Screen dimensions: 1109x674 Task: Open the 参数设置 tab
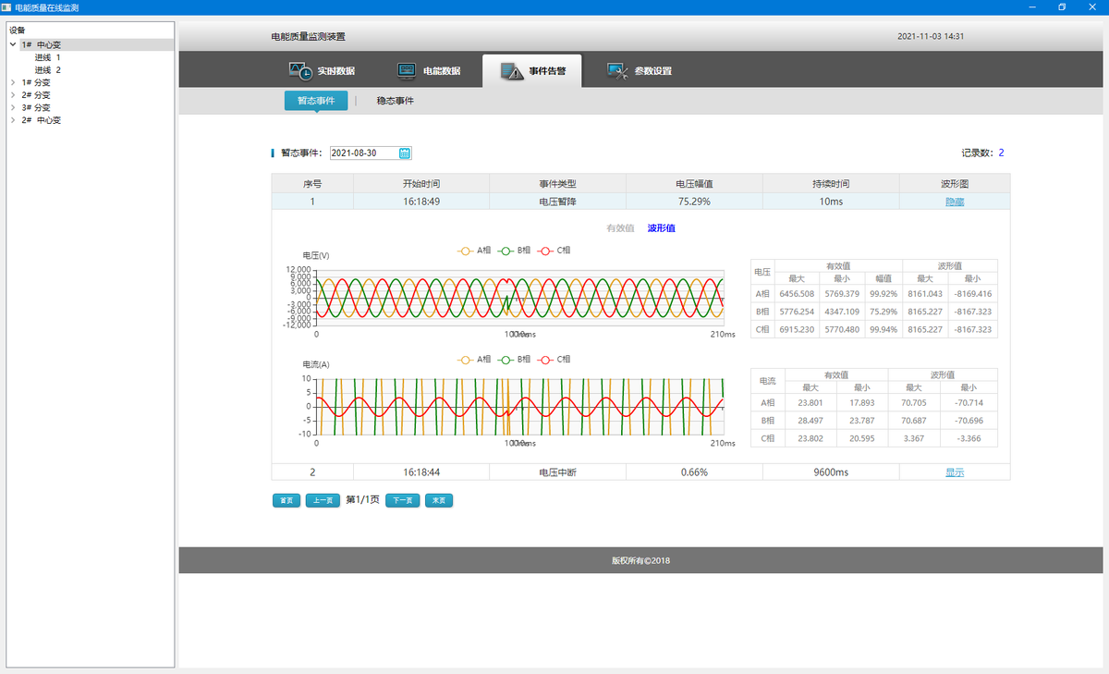640,70
